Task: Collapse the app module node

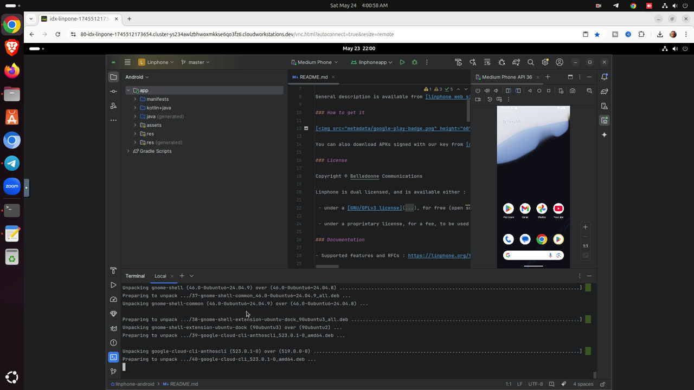Action: [x=128, y=90]
